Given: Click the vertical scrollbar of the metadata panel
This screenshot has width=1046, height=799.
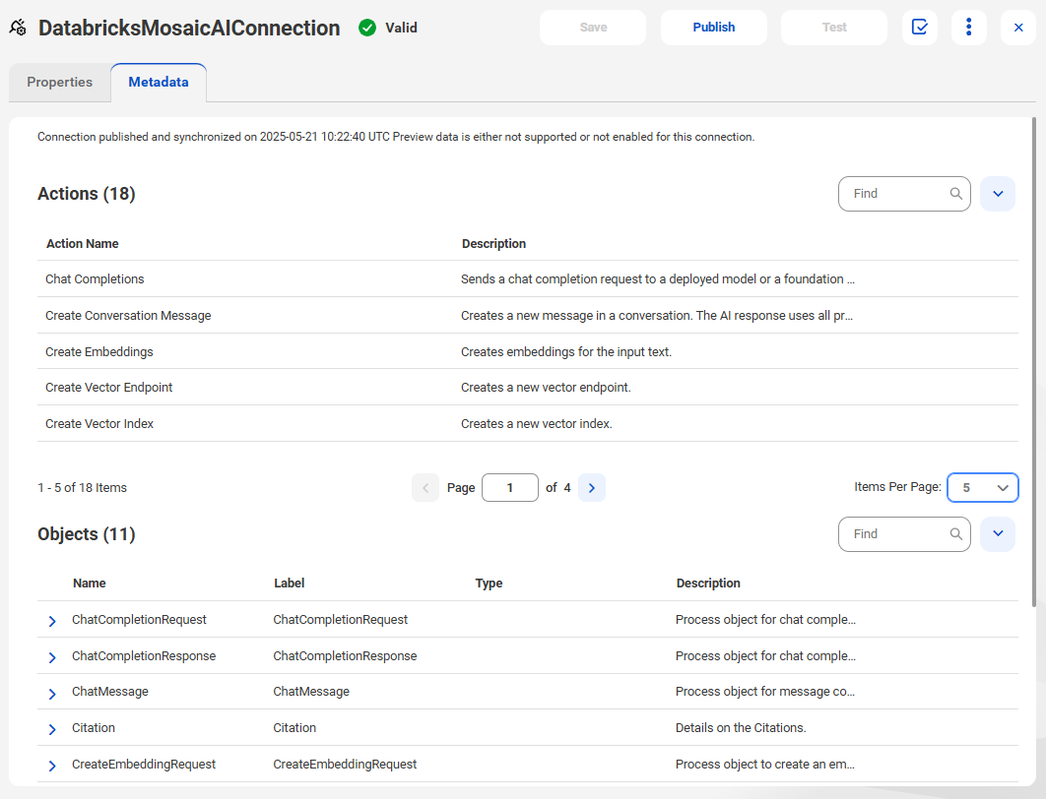Looking at the screenshot, I should pyautogui.click(x=1034, y=362).
